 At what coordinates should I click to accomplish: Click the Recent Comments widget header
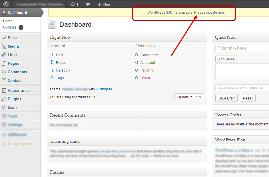click(127, 115)
